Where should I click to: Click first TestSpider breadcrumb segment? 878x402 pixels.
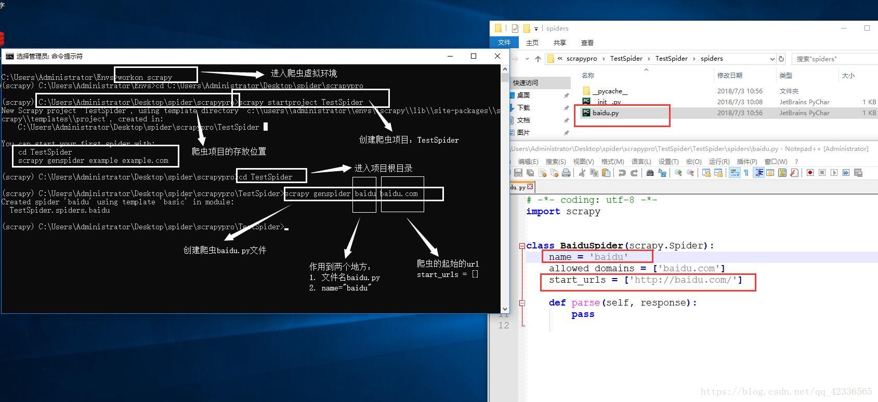[x=626, y=59]
